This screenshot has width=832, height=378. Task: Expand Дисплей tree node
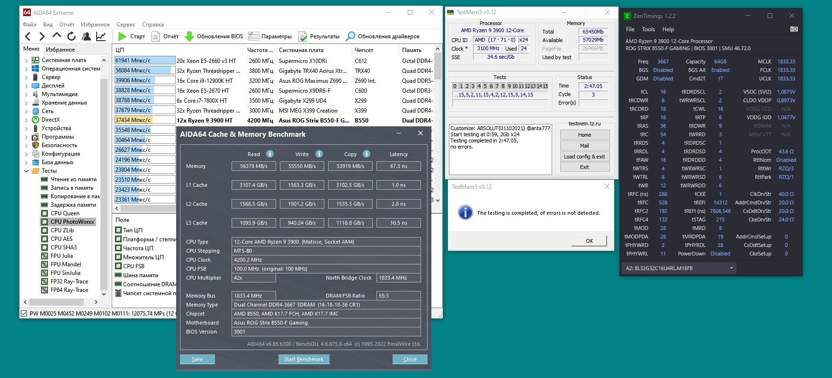26,86
